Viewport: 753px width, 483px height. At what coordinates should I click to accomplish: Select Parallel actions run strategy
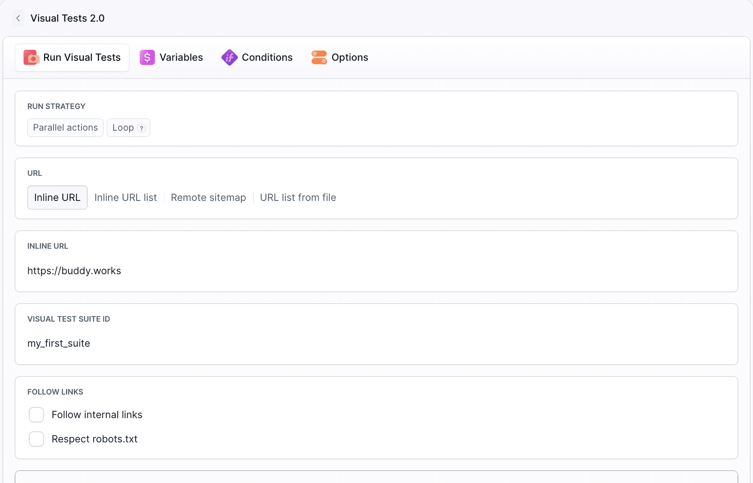point(65,128)
